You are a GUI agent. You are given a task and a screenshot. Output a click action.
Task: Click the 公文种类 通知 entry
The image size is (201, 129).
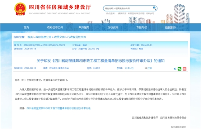point(79,45)
